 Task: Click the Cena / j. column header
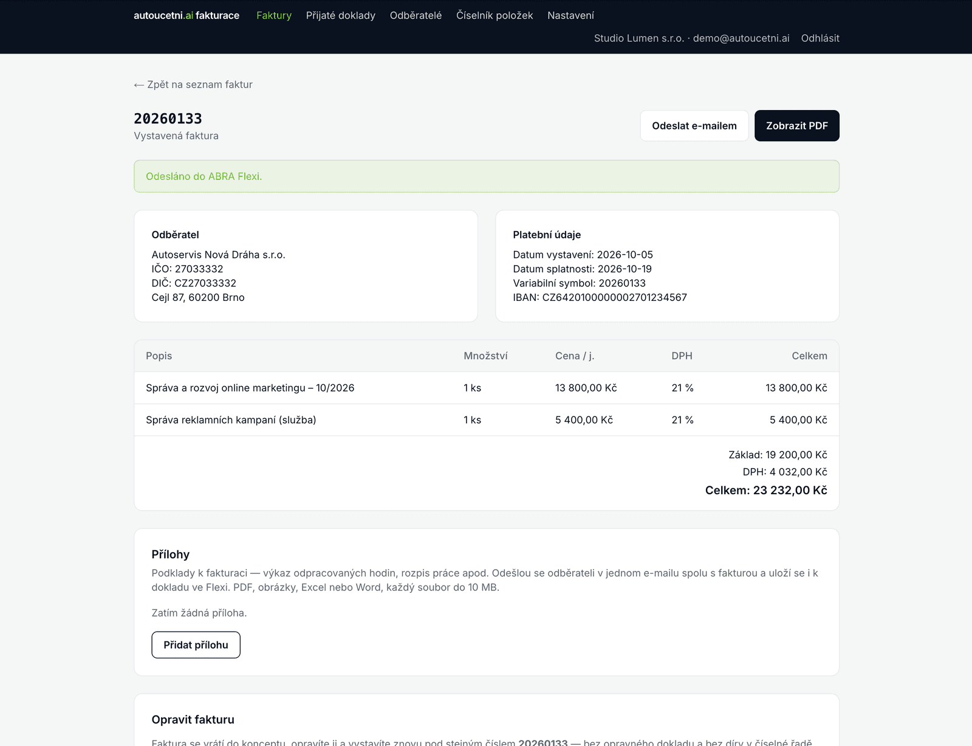click(x=575, y=356)
